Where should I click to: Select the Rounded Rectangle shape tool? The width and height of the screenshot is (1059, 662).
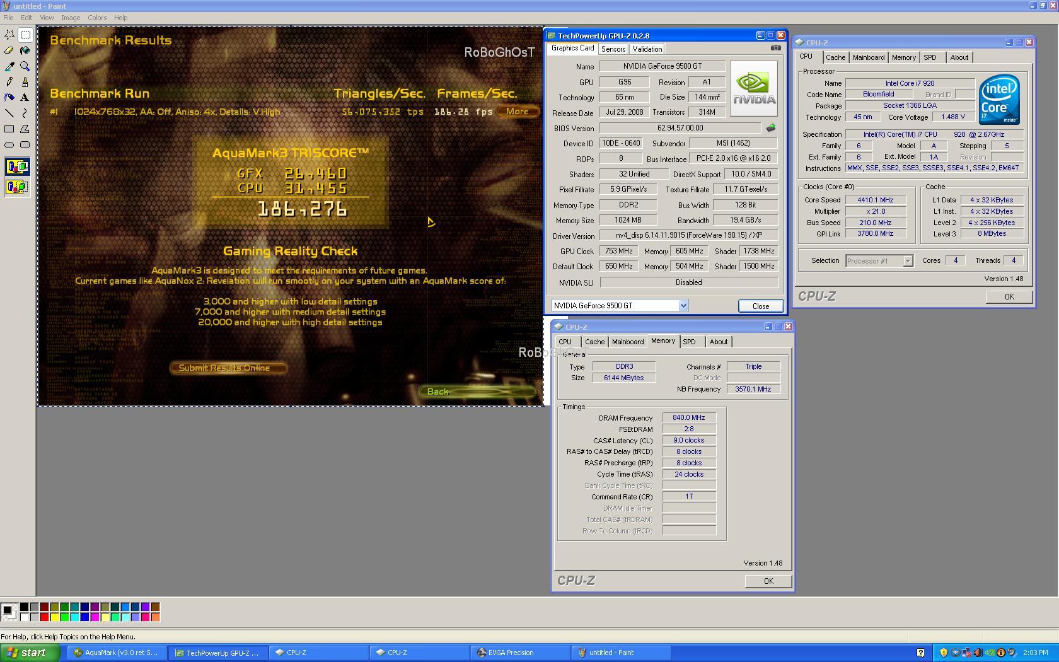(25, 145)
